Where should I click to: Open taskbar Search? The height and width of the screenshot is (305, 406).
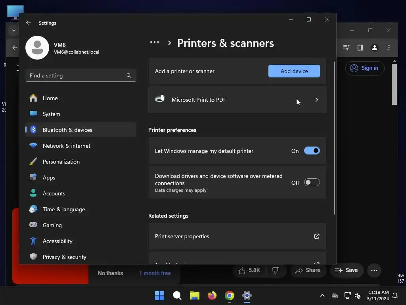[177, 295]
